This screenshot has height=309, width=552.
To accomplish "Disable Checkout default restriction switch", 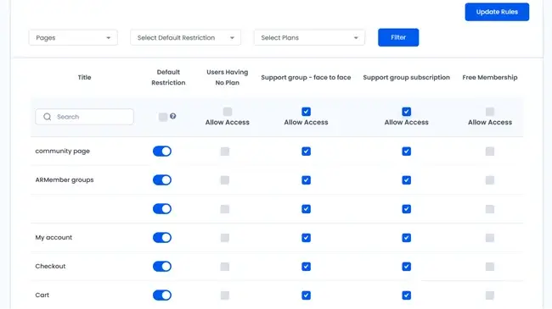I will [x=162, y=267].
